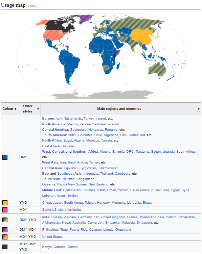The height and width of the screenshot is (254, 202).
Task: Open the Hungary link in YMD row
Action: click(103, 203)
